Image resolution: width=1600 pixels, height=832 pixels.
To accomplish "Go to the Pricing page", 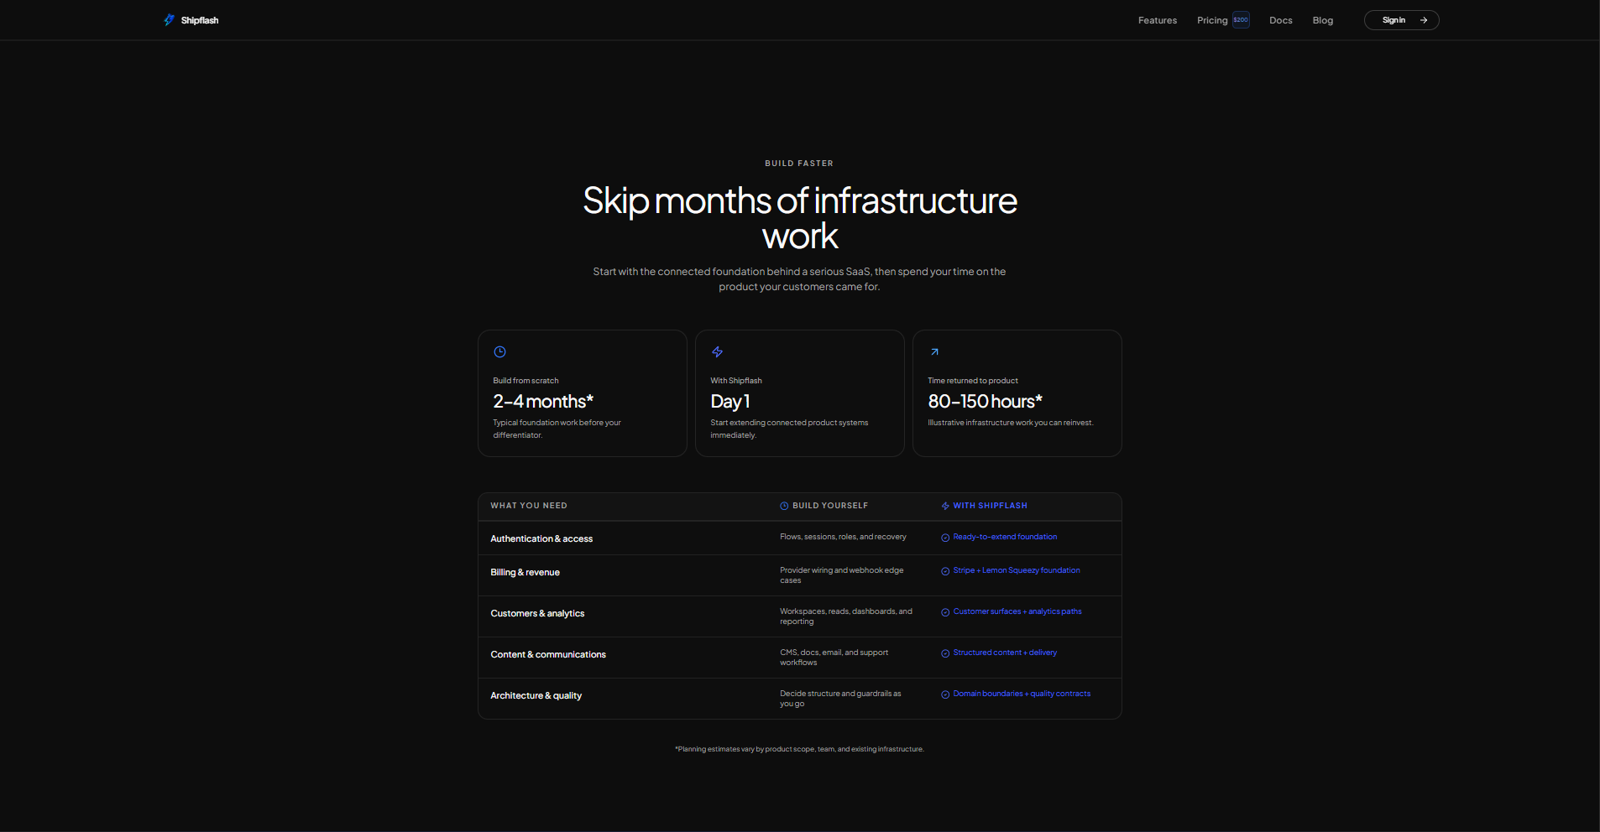I will pyautogui.click(x=1212, y=20).
